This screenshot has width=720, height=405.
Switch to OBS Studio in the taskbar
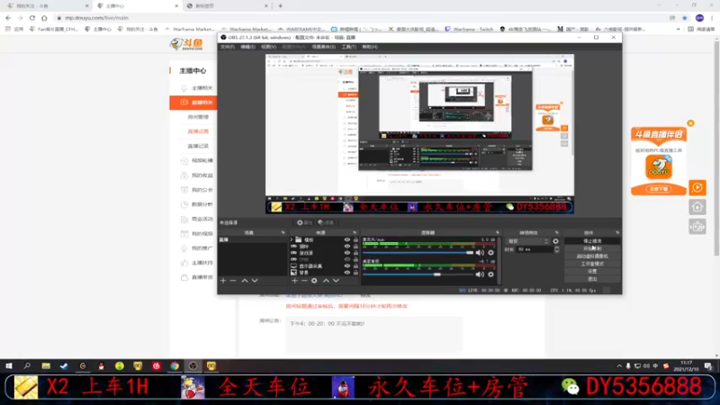tap(193, 366)
